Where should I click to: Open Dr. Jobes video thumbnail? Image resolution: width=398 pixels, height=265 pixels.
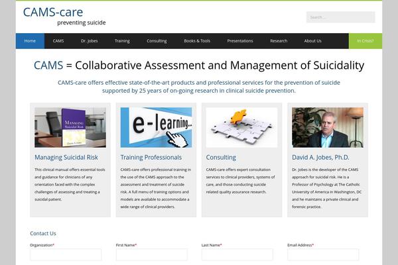point(328,127)
